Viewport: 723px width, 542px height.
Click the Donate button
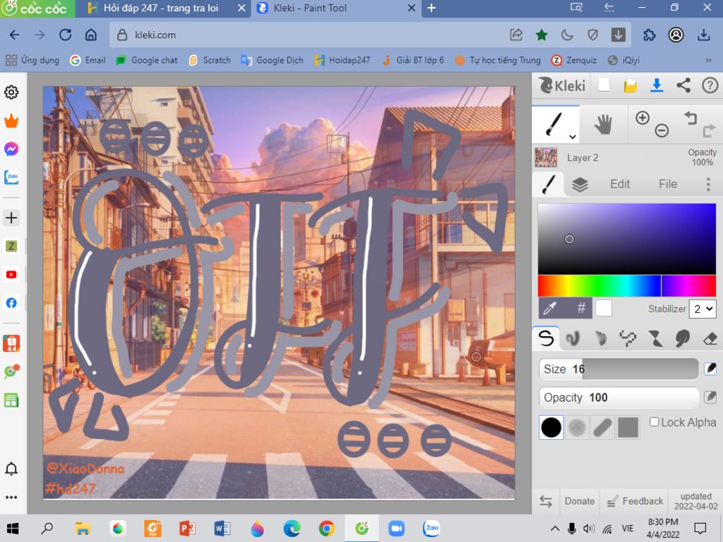(580, 501)
